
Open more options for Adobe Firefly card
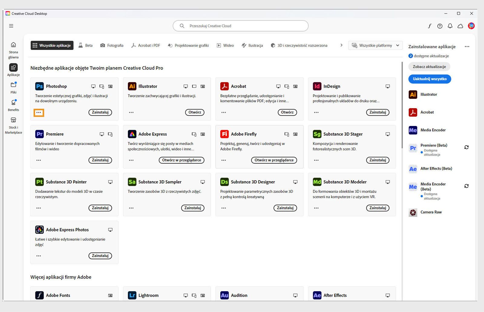224,160
